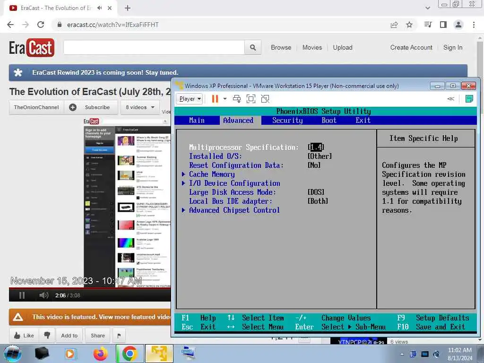
Task: Open the Chrome profile avatar
Action: click(458, 25)
